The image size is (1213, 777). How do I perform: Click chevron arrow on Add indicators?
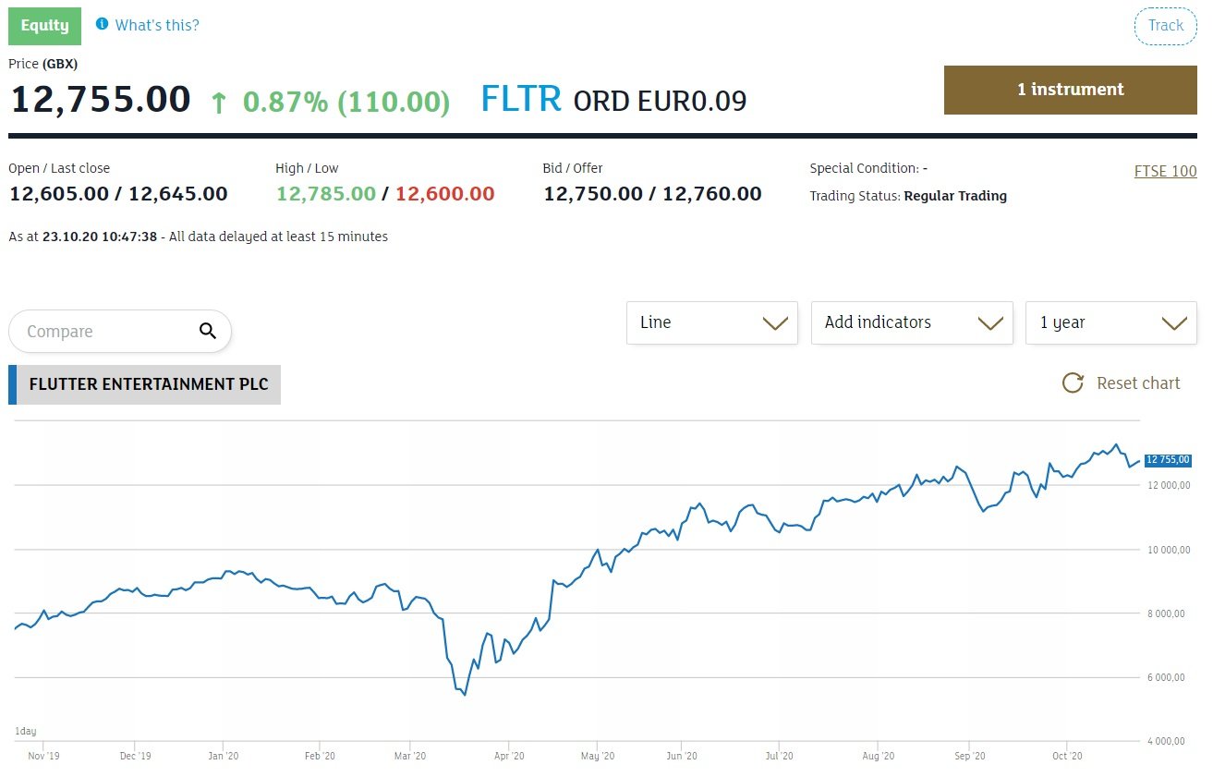[989, 323]
